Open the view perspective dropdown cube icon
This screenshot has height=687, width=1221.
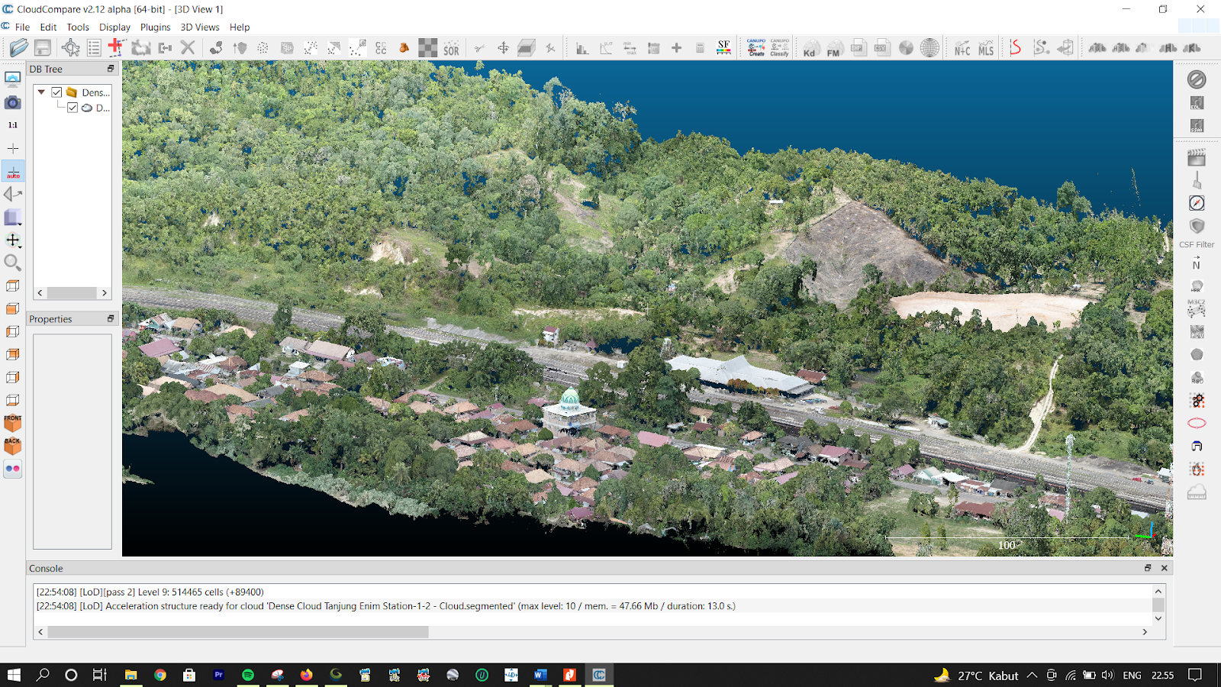point(13,218)
